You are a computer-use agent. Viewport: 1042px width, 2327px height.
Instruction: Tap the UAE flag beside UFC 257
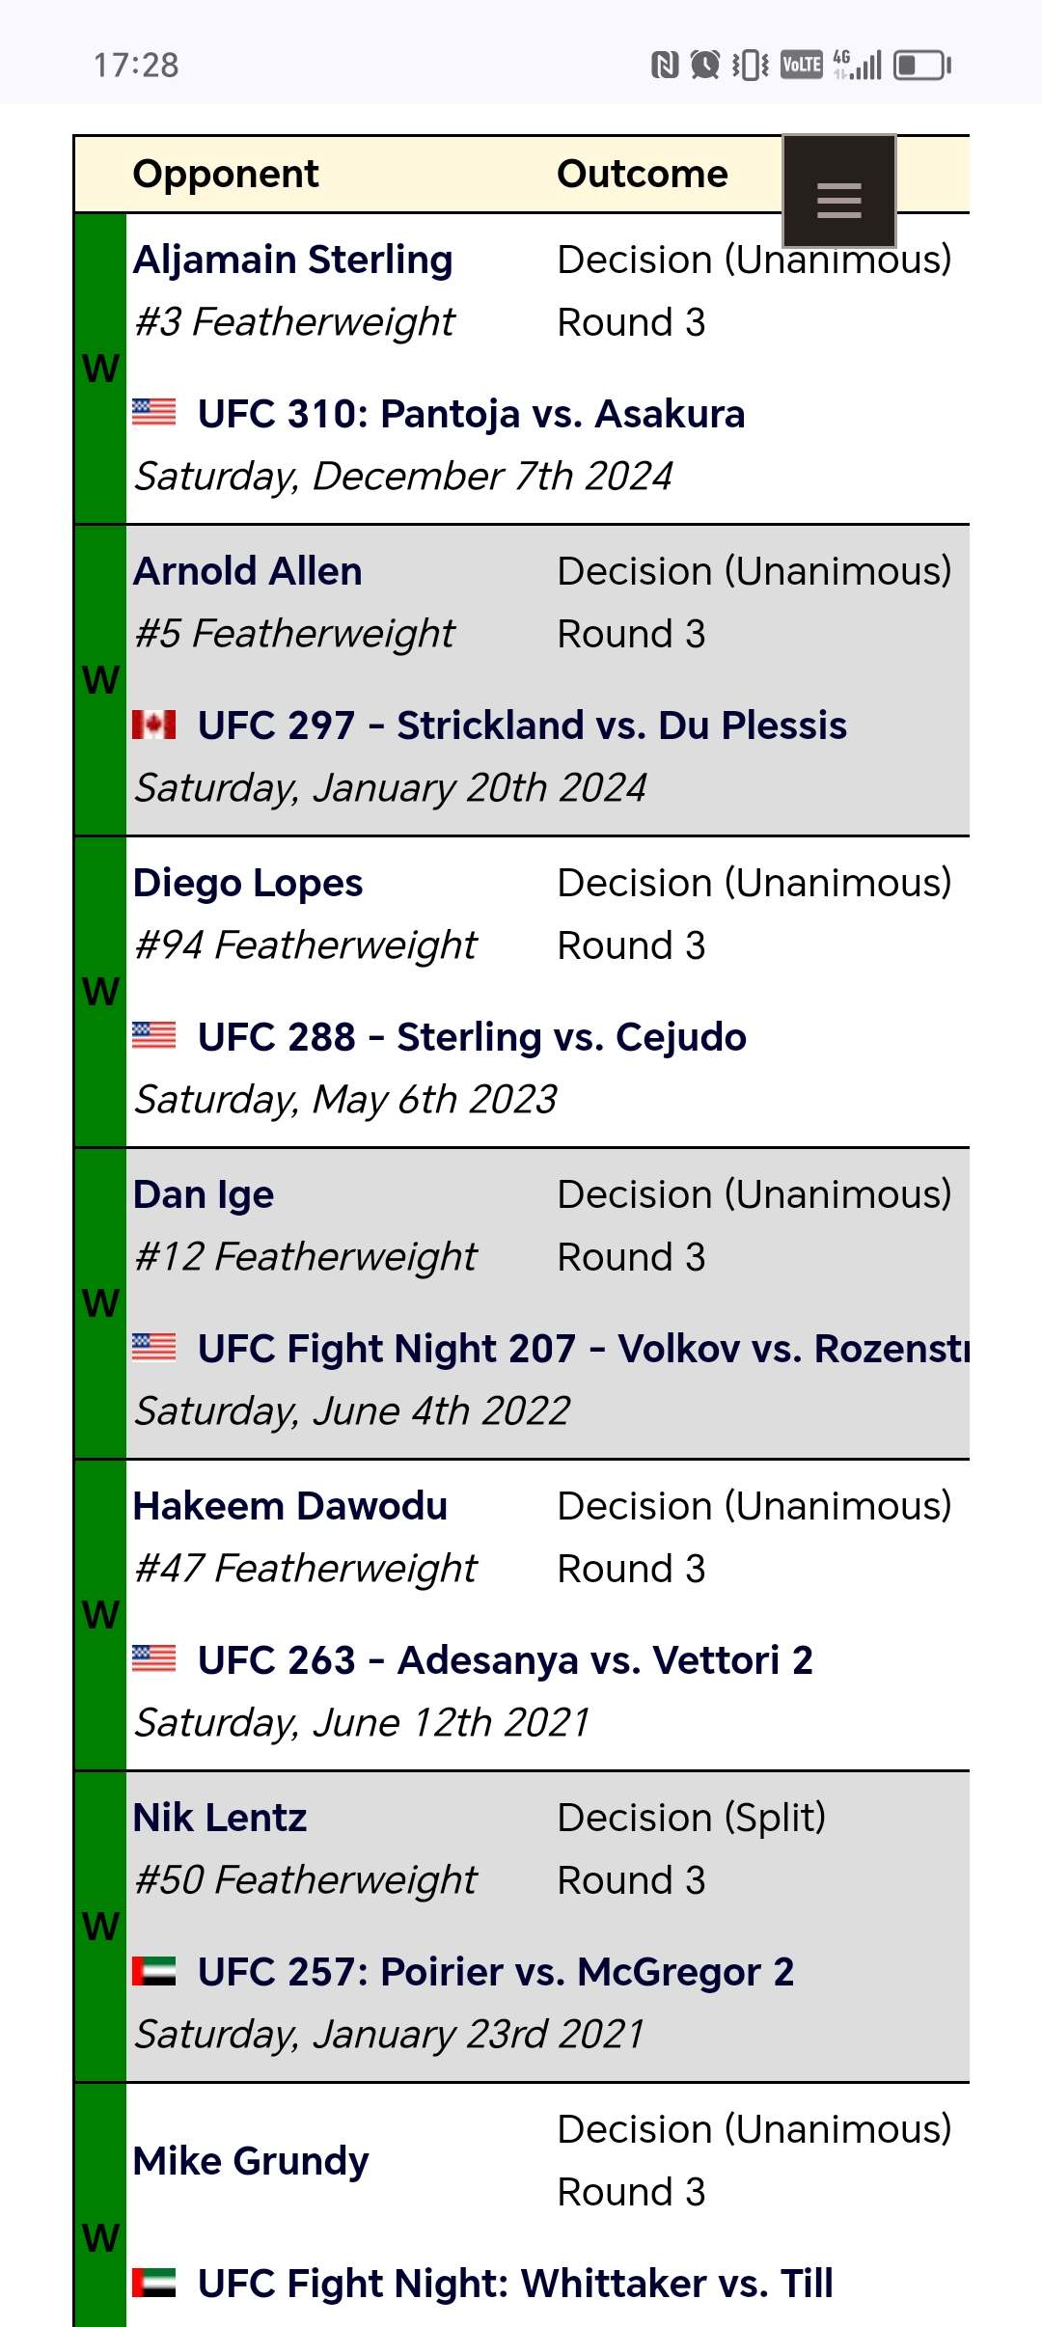tap(154, 1971)
